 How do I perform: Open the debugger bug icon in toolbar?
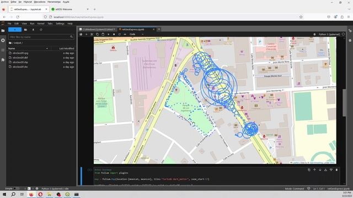[x=314, y=34]
